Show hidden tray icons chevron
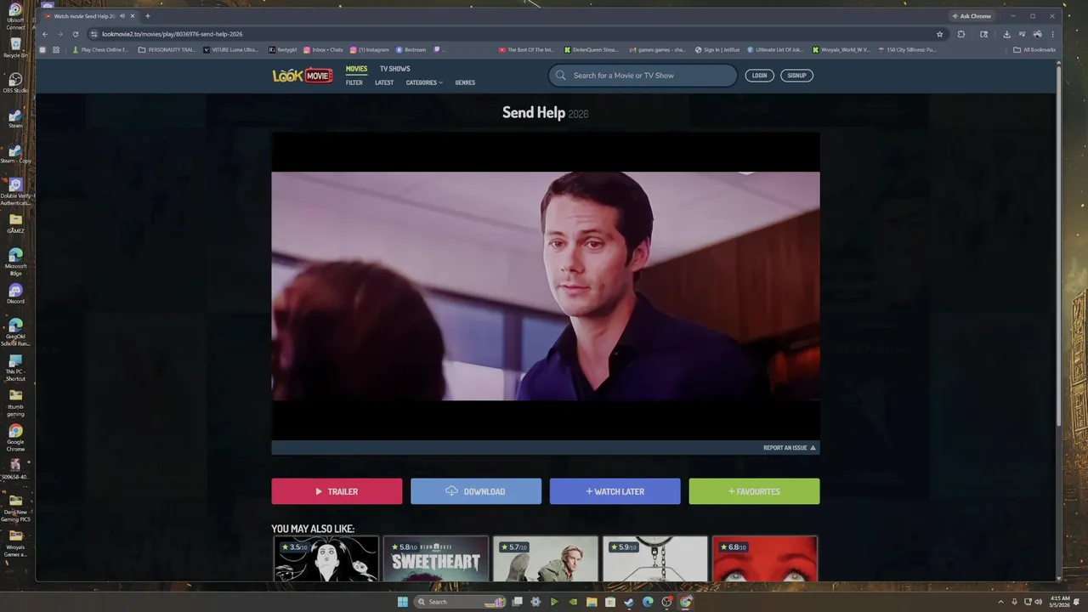Viewport: 1088px width, 612px height. (1002, 602)
